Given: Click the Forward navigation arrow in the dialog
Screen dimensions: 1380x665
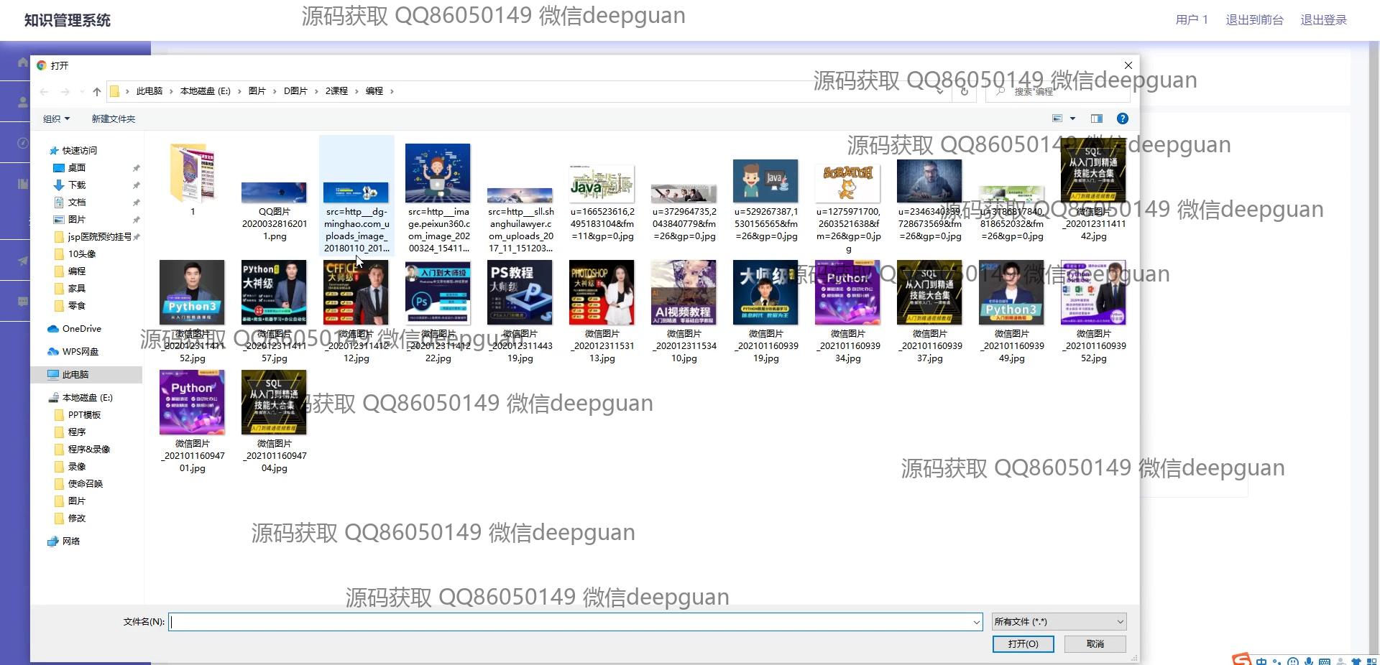Looking at the screenshot, I should [x=65, y=91].
